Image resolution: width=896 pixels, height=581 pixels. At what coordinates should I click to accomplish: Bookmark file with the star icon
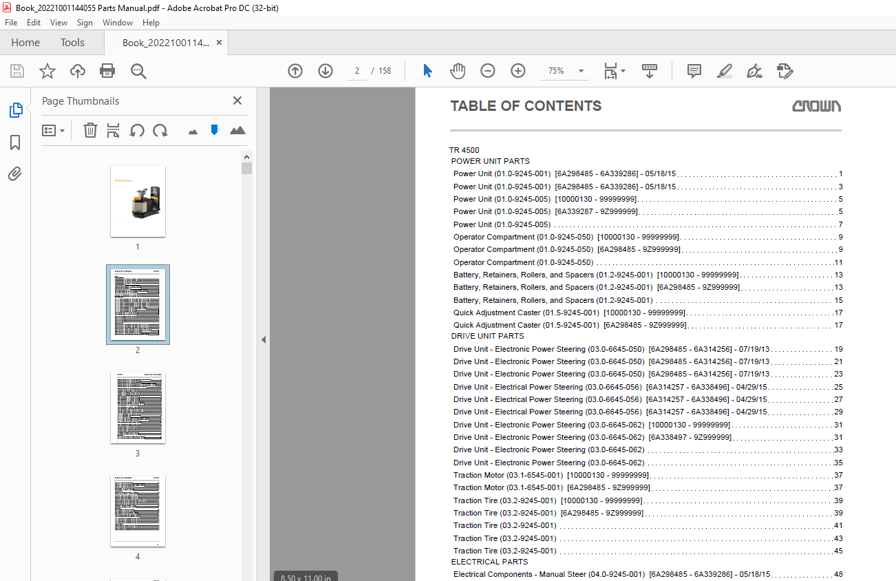click(x=47, y=71)
